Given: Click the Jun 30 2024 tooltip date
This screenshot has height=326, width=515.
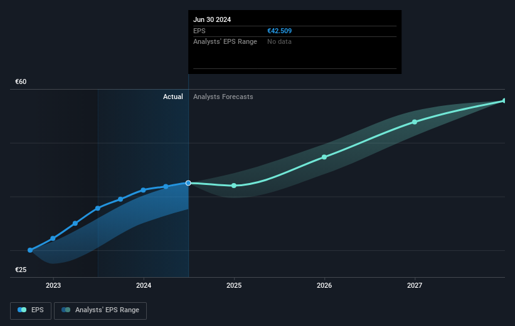Looking at the screenshot, I should [212, 19].
